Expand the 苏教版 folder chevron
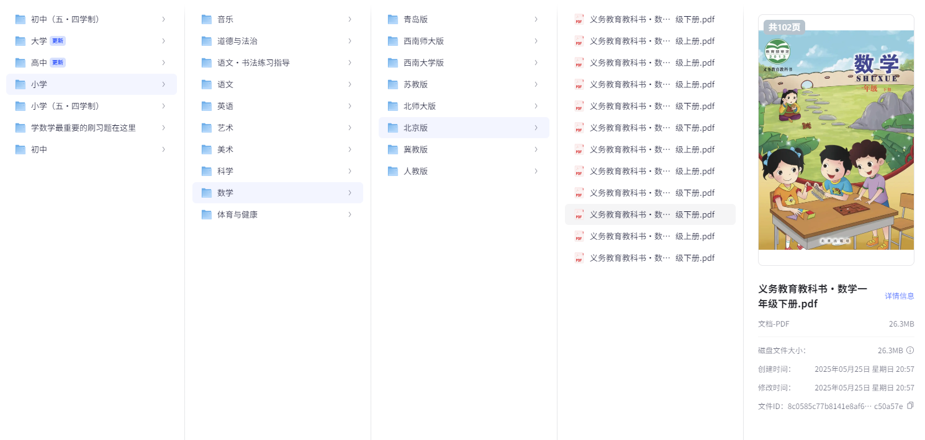 (536, 84)
